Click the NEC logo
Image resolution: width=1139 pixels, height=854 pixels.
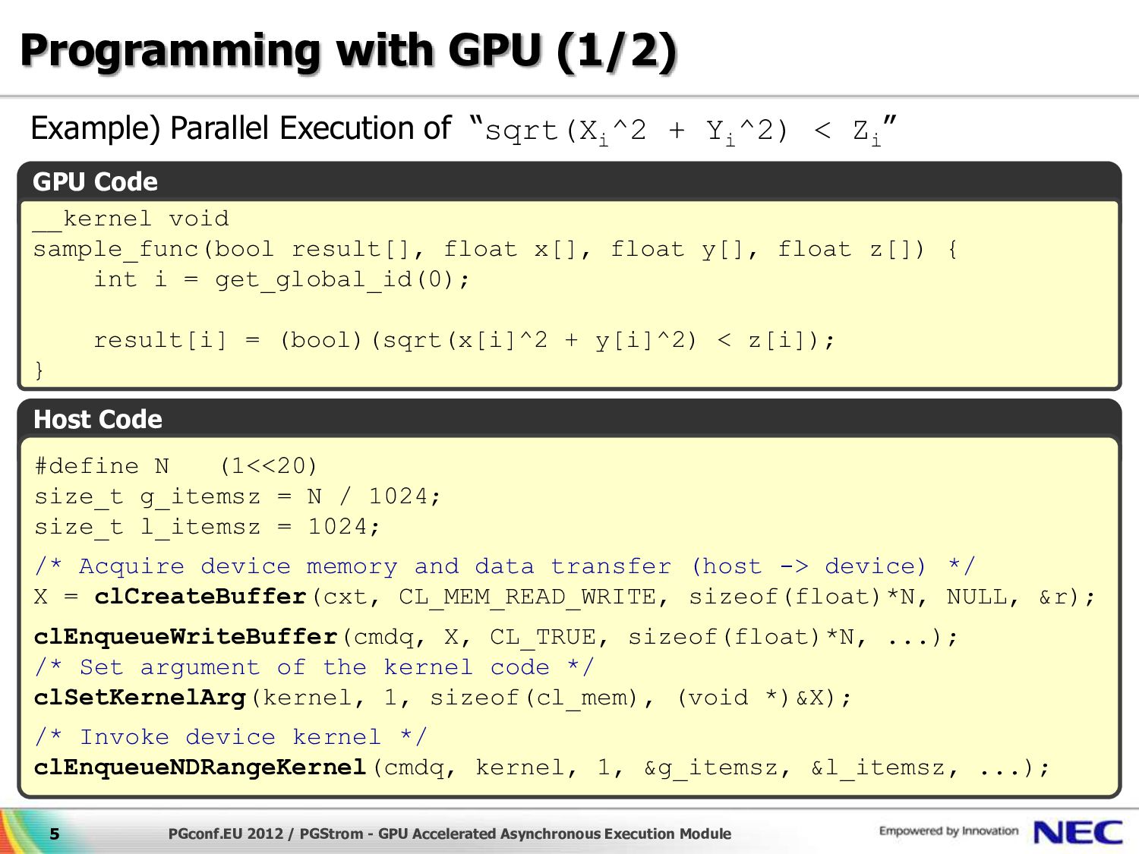(1078, 833)
